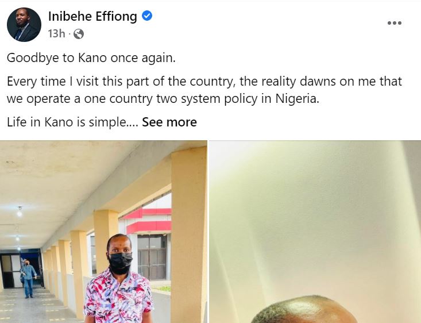Click the ceiling light in the hallway photo
Viewport: 421px width, 323px height.
[20, 212]
